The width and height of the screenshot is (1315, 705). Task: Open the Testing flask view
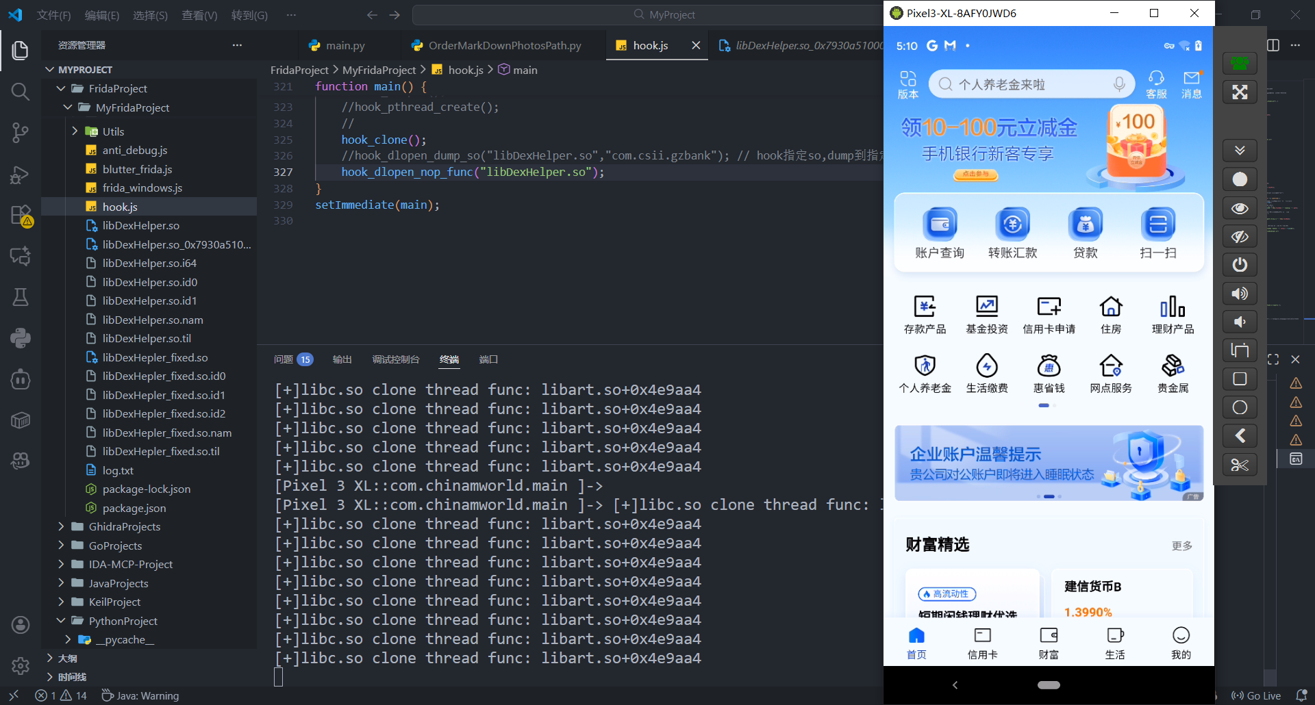(21, 297)
